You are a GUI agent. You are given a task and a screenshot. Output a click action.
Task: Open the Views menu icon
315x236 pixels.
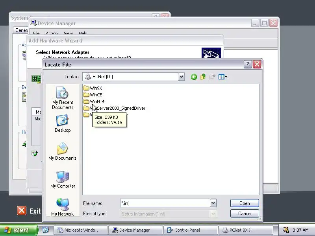coord(222,77)
